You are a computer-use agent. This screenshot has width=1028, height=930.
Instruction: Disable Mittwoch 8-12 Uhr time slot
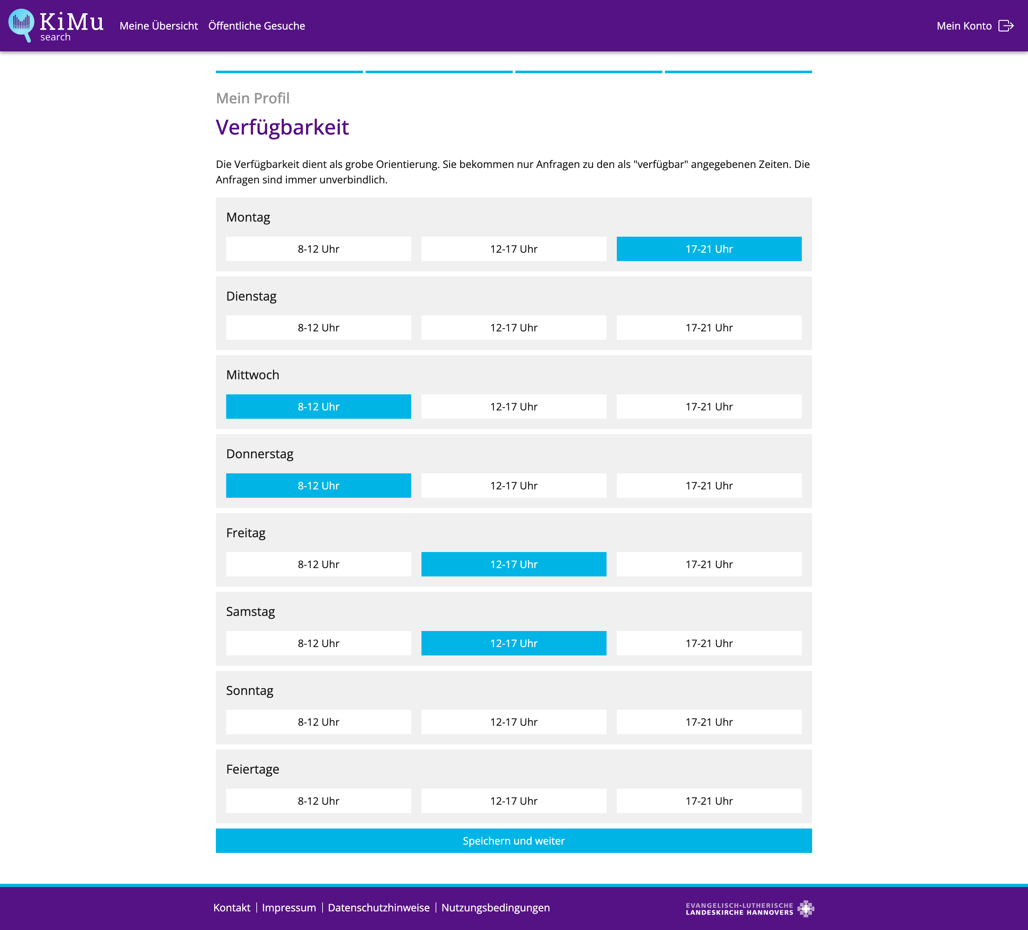(x=318, y=406)
